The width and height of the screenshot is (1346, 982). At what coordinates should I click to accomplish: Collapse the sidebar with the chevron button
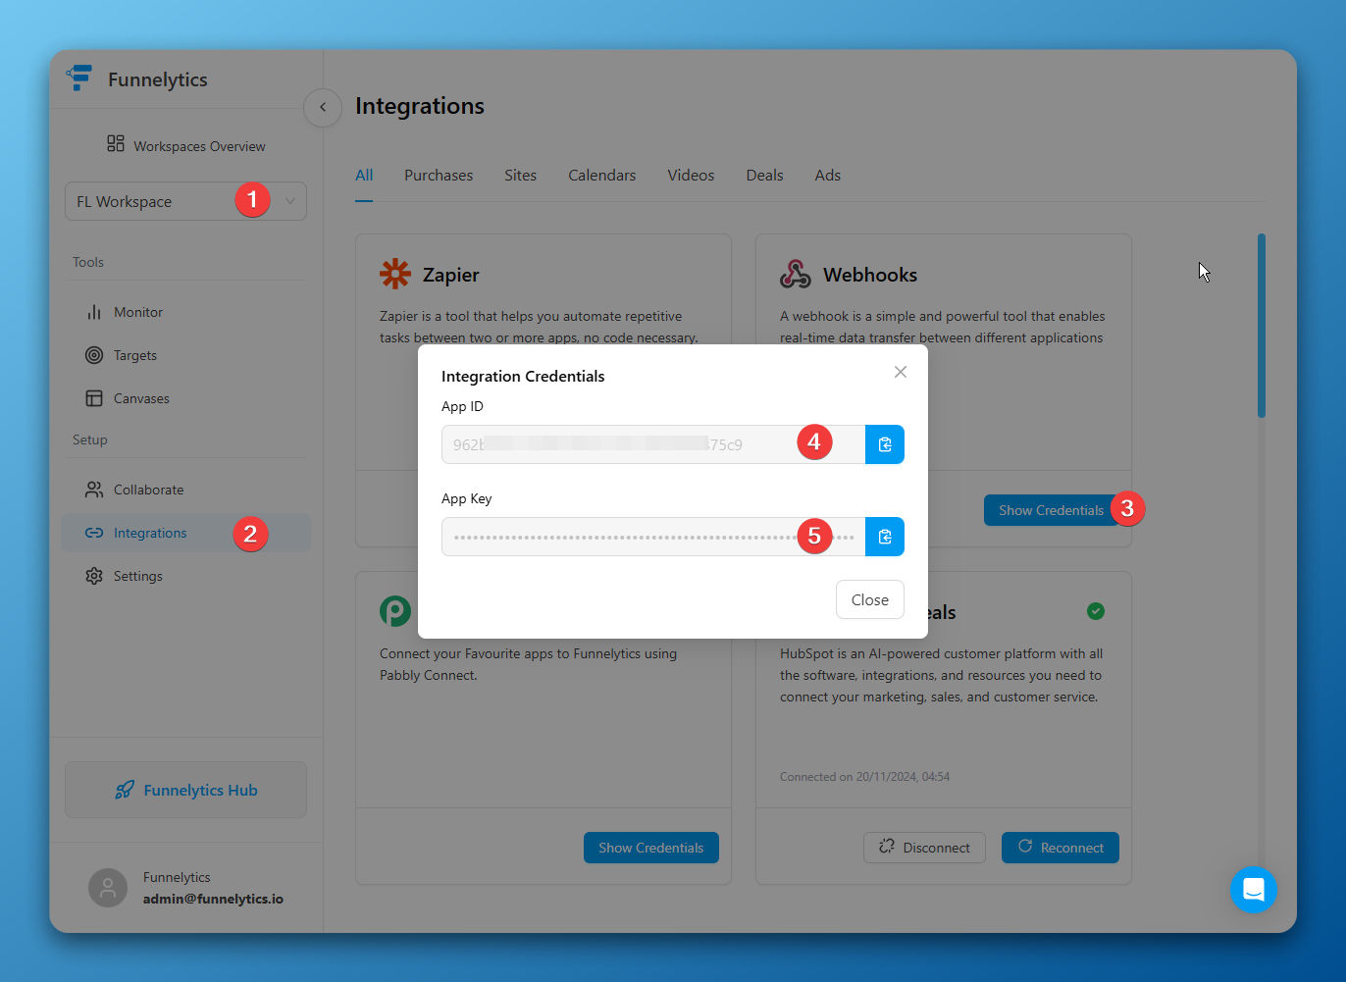323,107
